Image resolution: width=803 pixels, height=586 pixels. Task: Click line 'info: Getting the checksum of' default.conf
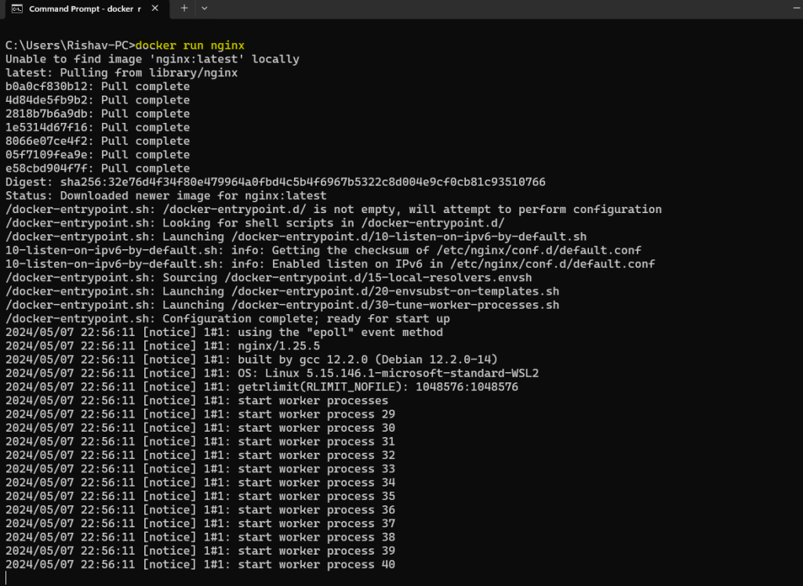pyautogui.click(x=323, y=250)
